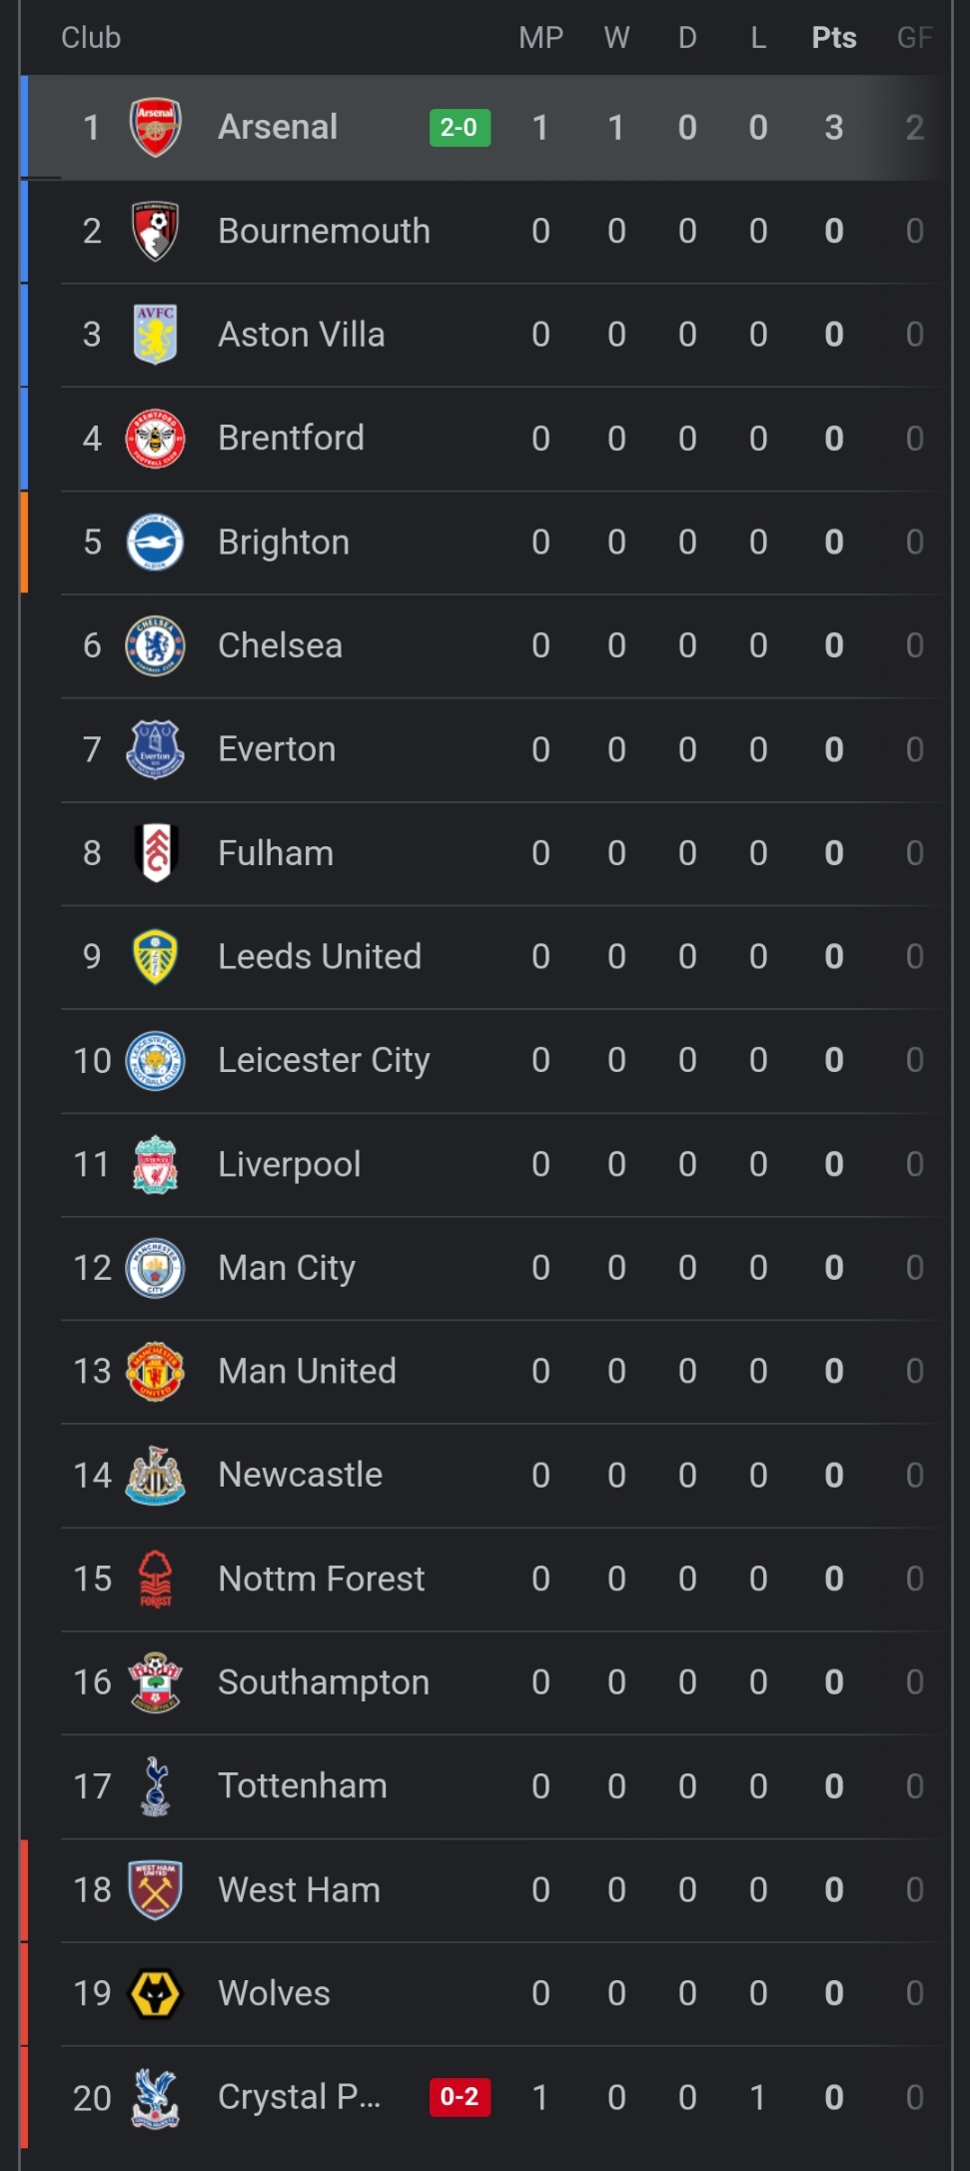Click the Nottm Forest tree crest
Screen dimensions: 970x2171
coord(155,1579)
